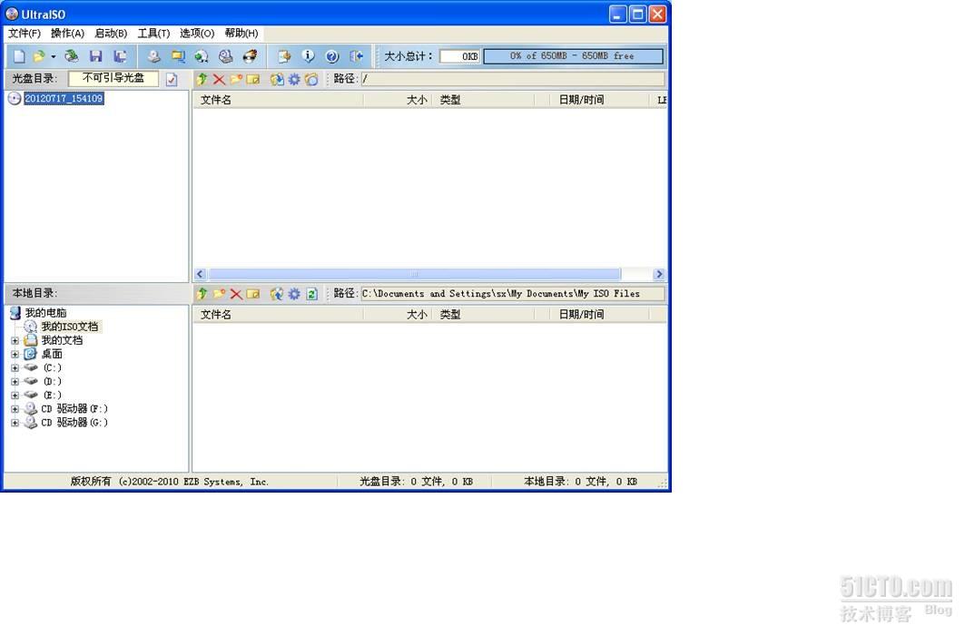
Task: Click the Compress ISO toolbar icon
Action: pyautogui.click(x=178, y=56)
